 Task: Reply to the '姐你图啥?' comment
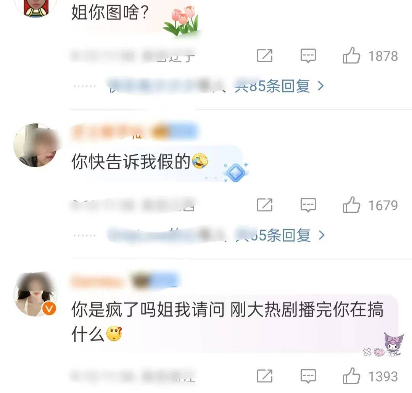click(x=308, y=55)
